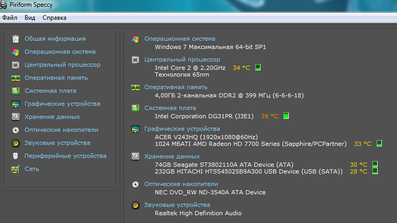Click the green temperature indicator next to 34 °C

(x=258, y=67)
